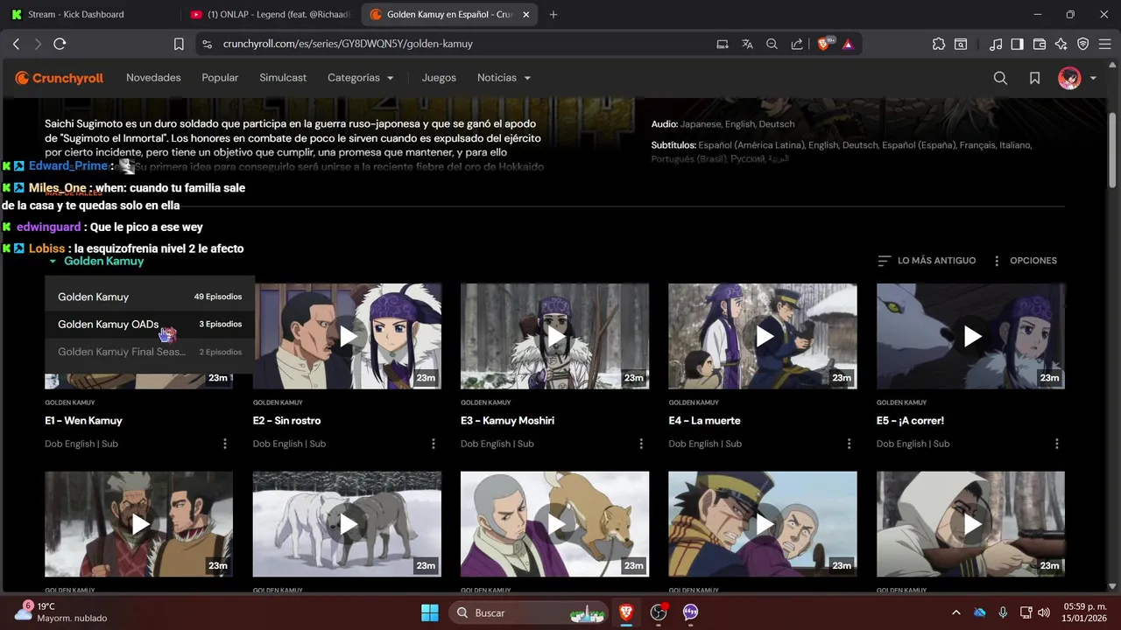Open the Brave Rewards triangle icon
Screen dimensions: 1121x630
point(848,44)
